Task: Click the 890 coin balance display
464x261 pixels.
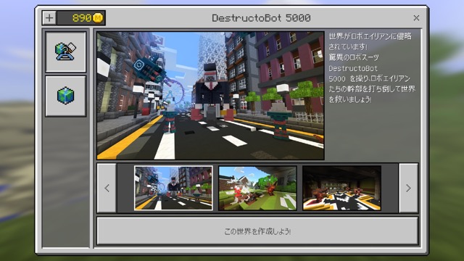Action: tap(81, 18)
